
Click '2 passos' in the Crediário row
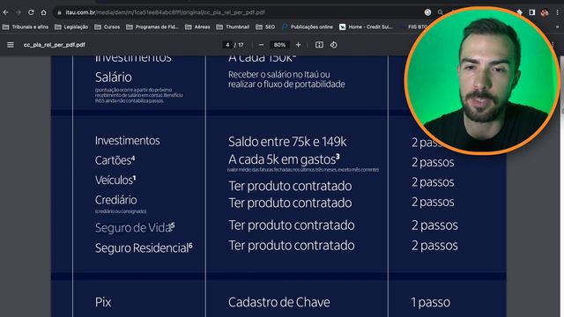[433, 202]
